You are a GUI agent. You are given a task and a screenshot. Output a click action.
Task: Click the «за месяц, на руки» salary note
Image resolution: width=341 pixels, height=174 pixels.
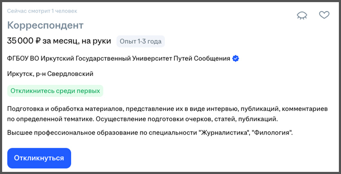coord(78,41)
